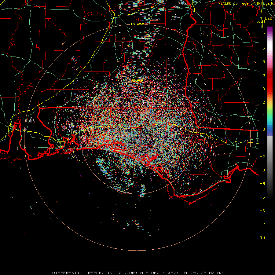
Task: Click the Differential Reflectivity caption at the bottom
Action: pyautogui.click(x=137, y=273)
